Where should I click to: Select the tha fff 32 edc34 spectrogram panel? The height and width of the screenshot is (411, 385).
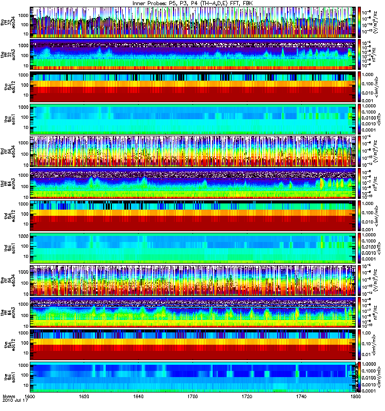[193, 22]
